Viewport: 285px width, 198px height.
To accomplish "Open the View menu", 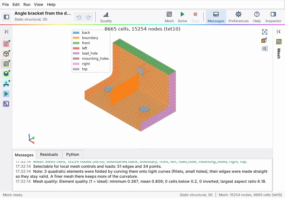I will click(38, 4).
